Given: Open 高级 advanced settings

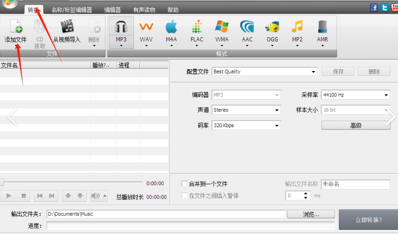Looking at the screenshot, I should coord(355,125).
